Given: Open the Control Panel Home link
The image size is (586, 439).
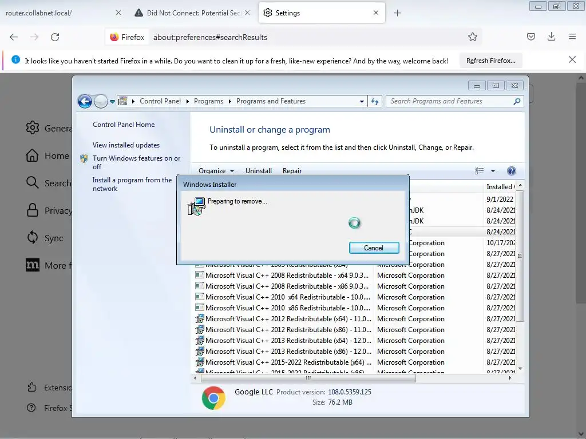Looking at the screenshot, I should [124, 124].
